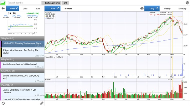Collapse the 6May2013 (2) news group
Viewport: 190px width, 106px height.
22,38
